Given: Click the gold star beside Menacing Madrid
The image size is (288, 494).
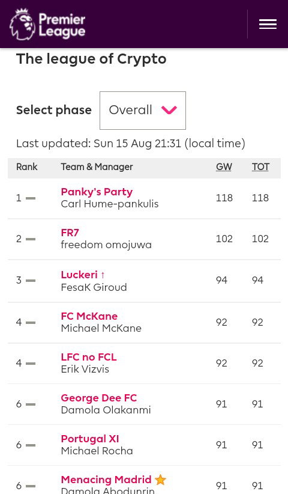Looking at the screenshot, I should coord(160,480).
